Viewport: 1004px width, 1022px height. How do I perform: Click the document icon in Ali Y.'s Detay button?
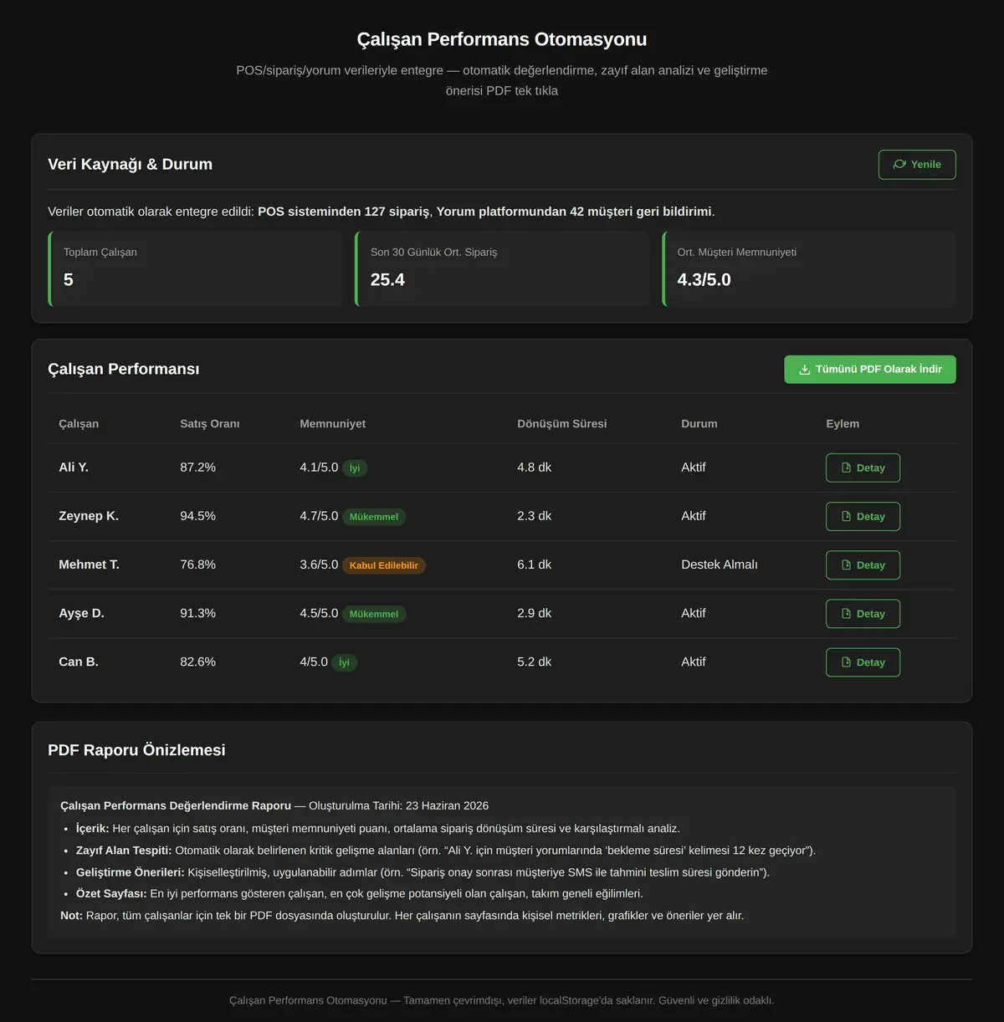coord(846,468)
